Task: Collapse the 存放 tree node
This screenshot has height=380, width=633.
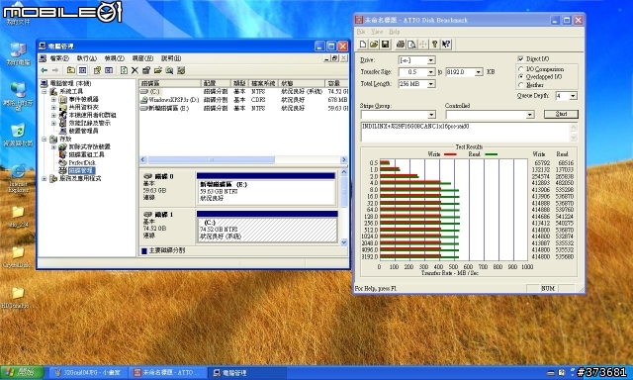Action: (45, 139)
